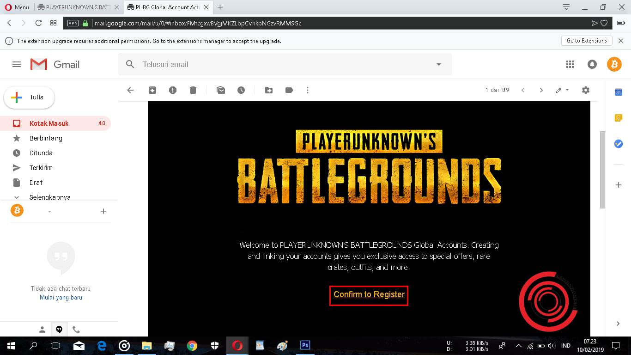Open Kotak Masuk inbox folder
Image resolution: width=631 pixels, height=355 pixels.
(x=55, y=123)
